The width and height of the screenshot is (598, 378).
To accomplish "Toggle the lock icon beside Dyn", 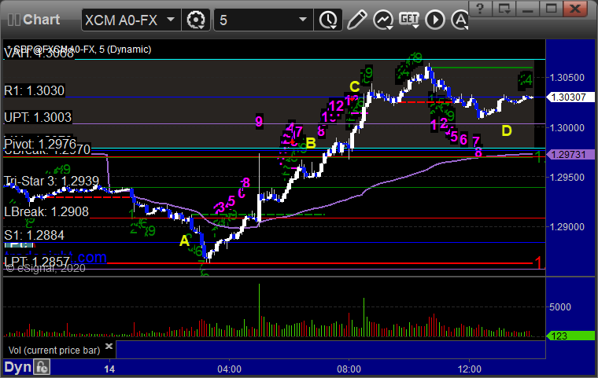I will 42,367.
